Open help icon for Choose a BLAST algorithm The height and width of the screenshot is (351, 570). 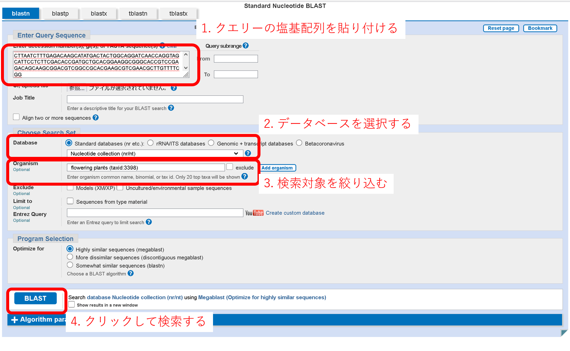coord(131,273)
